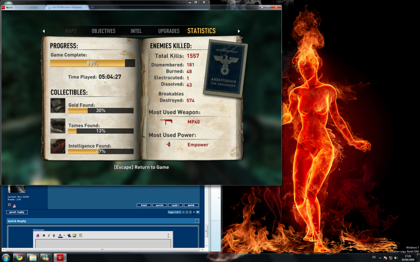
Task: Click the quote button on post
Action: 159,205
